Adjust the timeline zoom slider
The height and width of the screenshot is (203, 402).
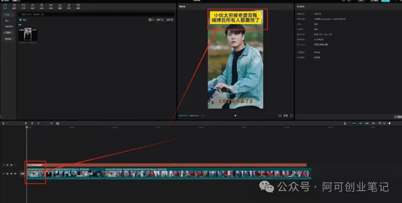(x=389, y=123)
